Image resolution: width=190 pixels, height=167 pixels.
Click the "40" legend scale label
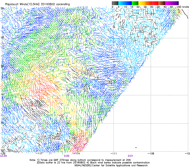165,7
